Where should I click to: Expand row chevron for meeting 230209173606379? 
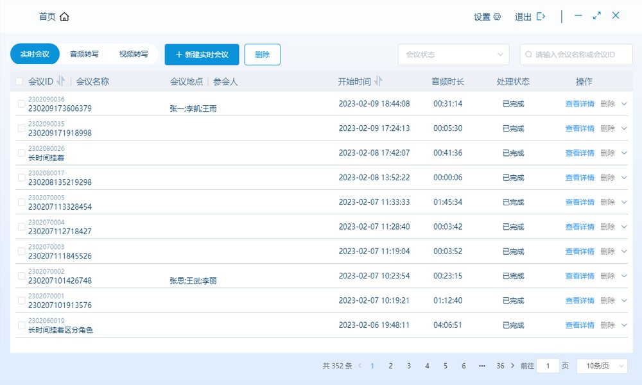pos(623,104)
